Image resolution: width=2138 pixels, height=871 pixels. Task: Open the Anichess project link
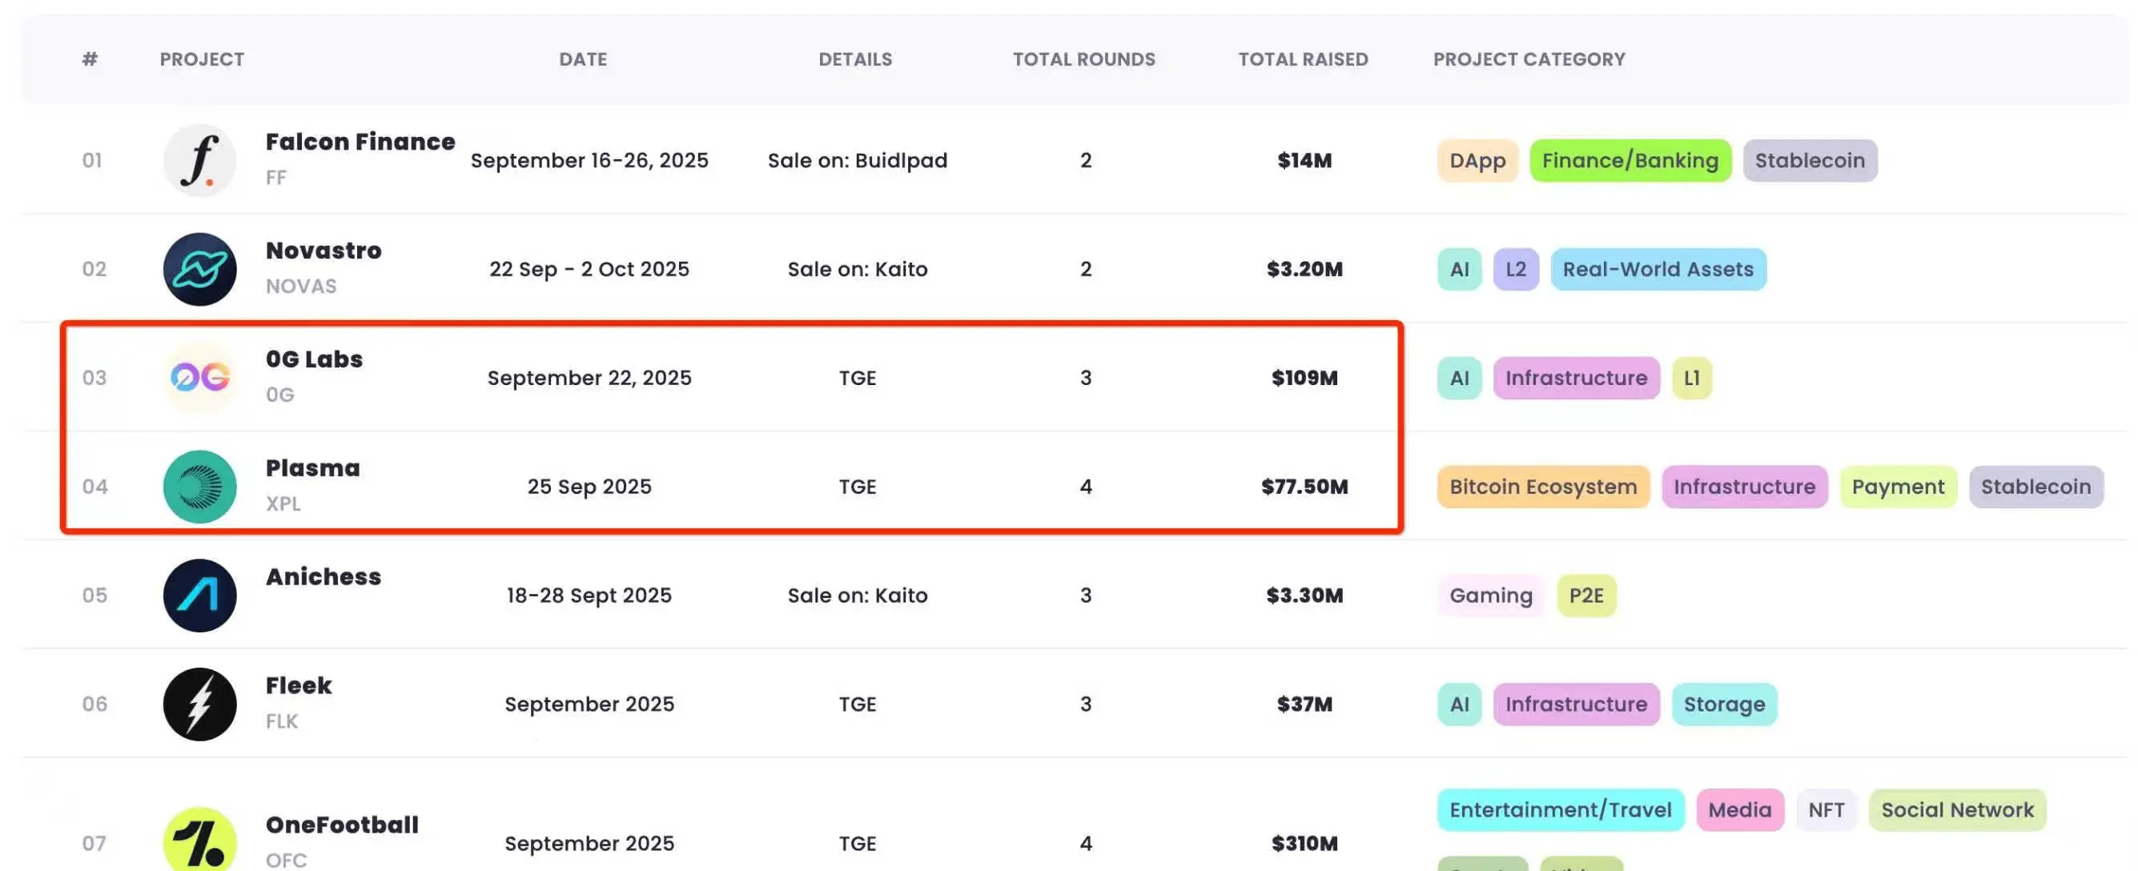pos(324,576)
